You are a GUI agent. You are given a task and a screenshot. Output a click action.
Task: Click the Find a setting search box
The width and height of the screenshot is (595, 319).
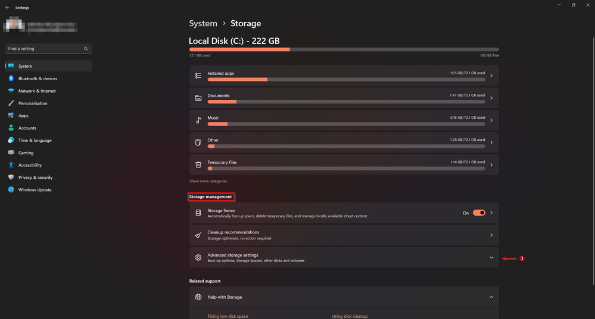[45, 49]
